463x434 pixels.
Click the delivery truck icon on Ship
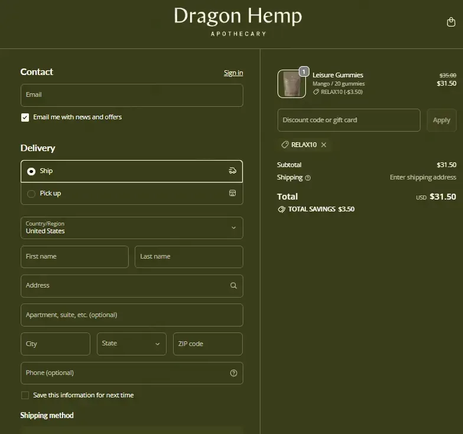click(233, 171)
